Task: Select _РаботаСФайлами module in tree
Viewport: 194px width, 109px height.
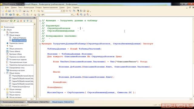Action: click(19, 38)
